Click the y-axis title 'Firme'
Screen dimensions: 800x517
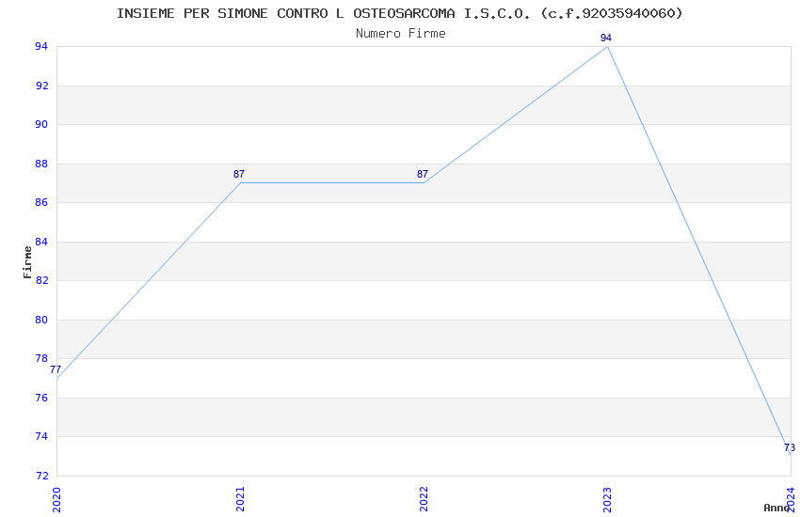(x=27, y=262)
